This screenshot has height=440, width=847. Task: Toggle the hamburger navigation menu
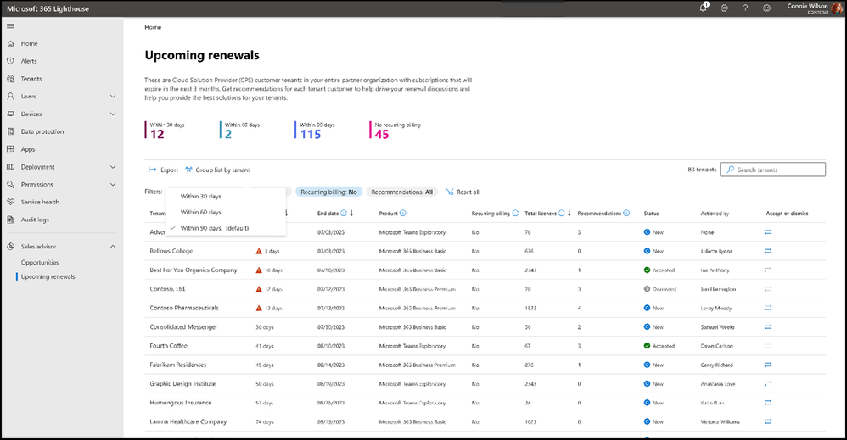point(10,26)
